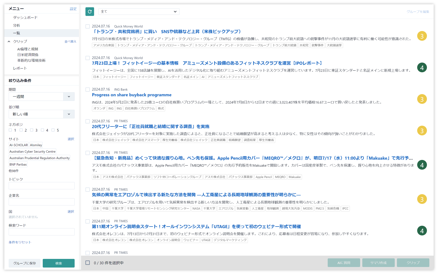Tick the checkbox for フィットイージー article

88,58
